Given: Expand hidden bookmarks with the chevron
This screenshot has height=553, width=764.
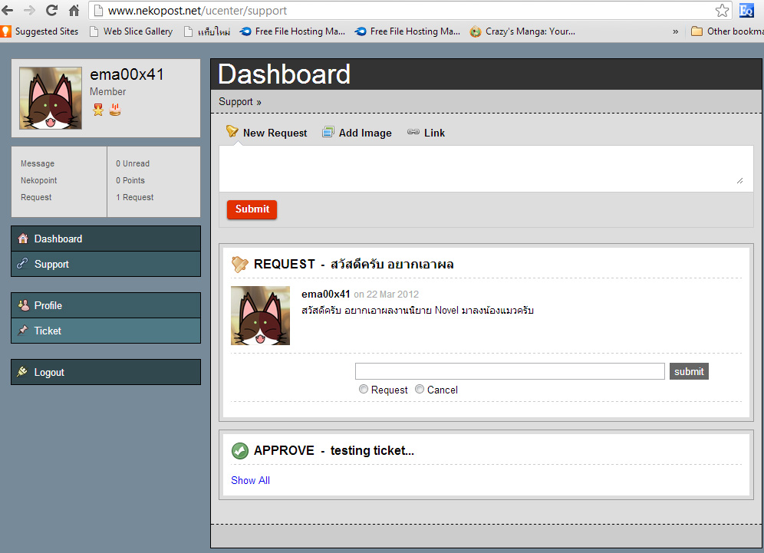Looking at the screenshot, I should pos(675,31).
